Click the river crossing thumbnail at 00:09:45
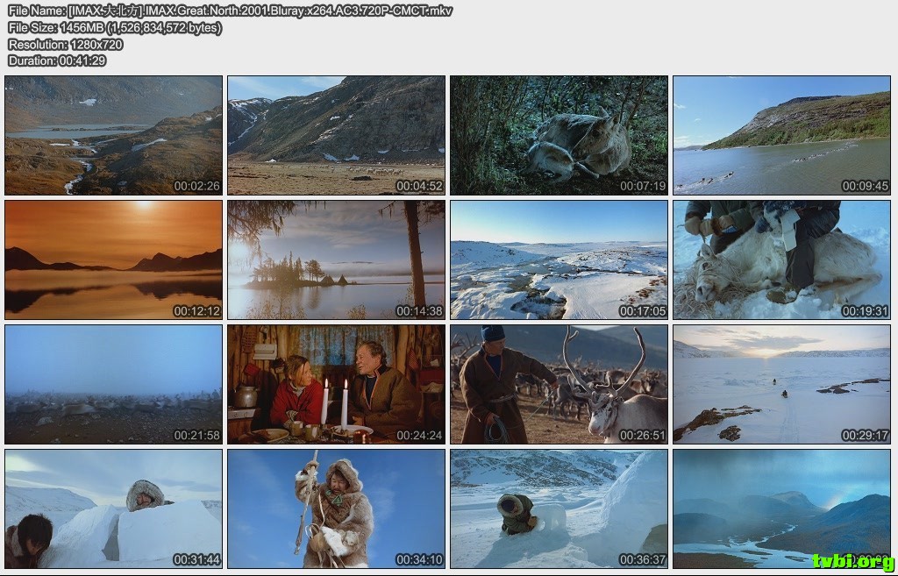 781,135
